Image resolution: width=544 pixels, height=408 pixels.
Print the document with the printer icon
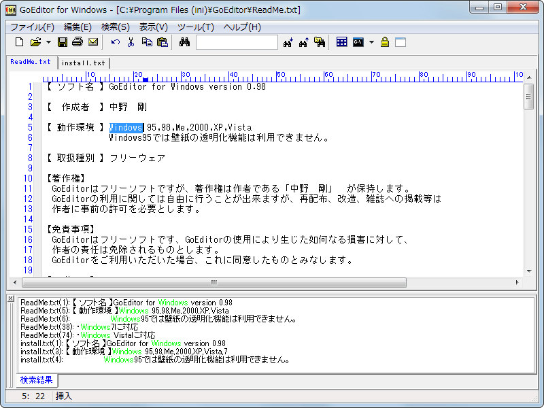tap(78, 42)
